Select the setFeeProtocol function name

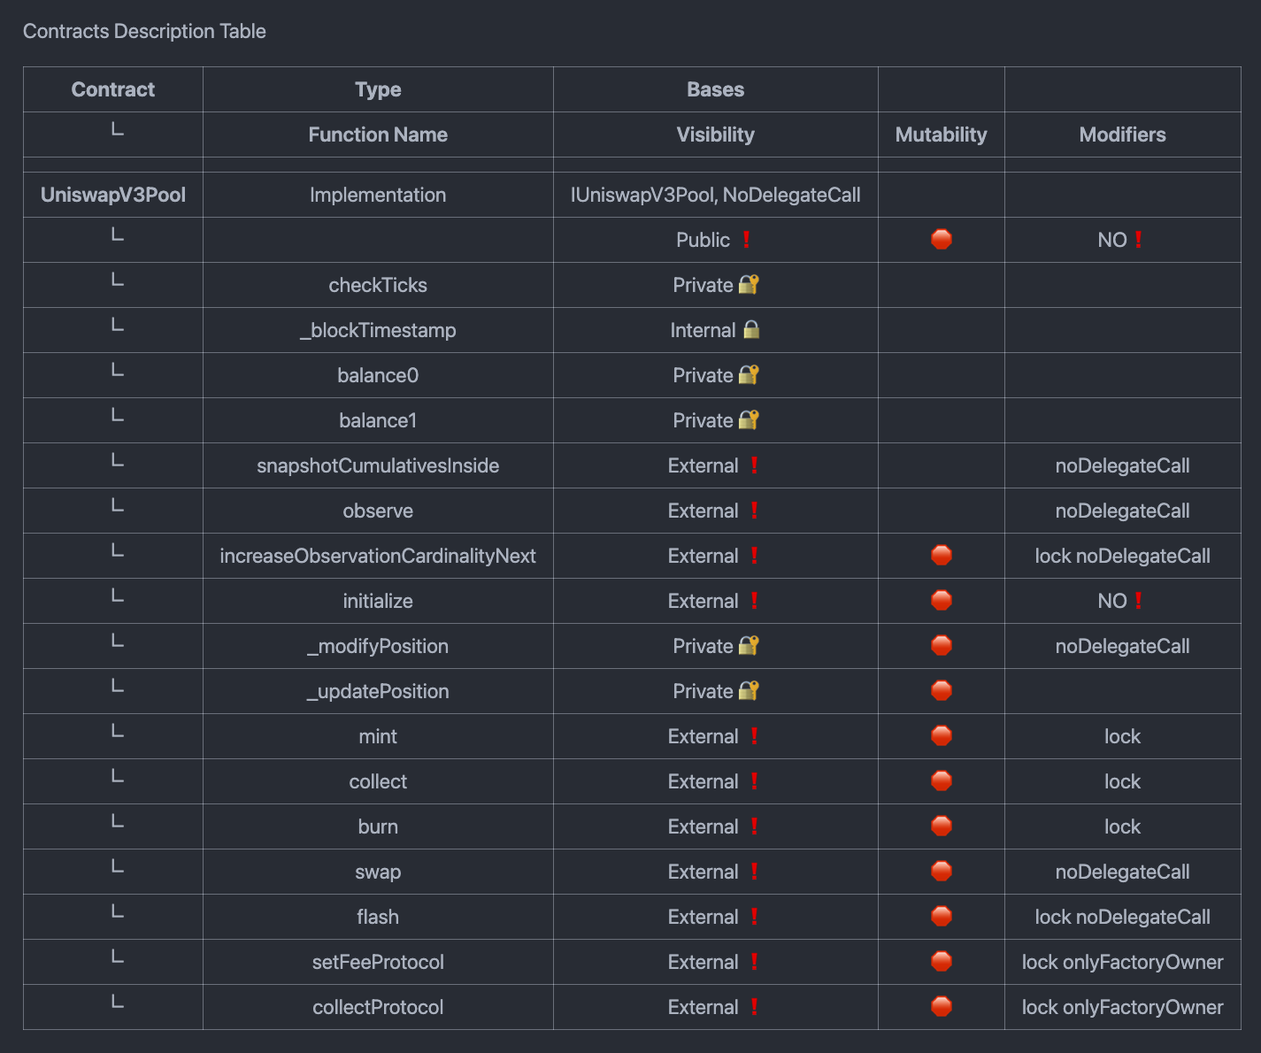click(x=378, y=962)
